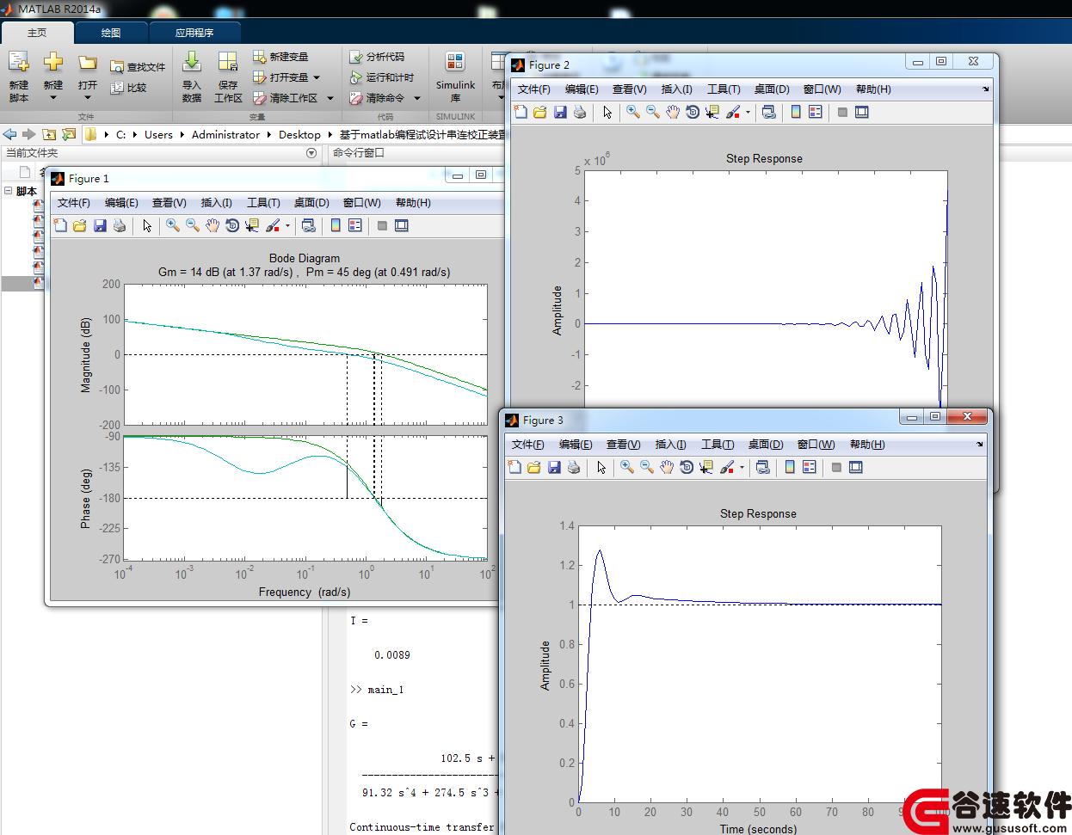Open 桌面(D) menu in Figure 3

tap(766, 445)
